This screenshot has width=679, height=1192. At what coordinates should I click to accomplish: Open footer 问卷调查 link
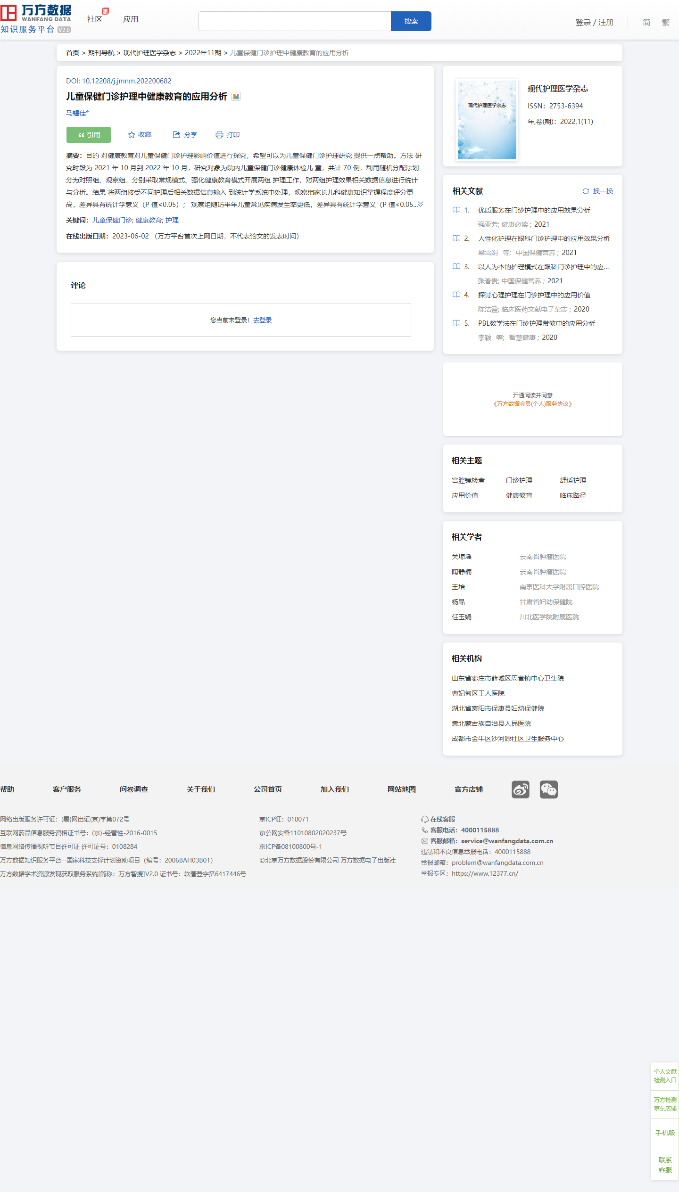(x=134, y=789)
